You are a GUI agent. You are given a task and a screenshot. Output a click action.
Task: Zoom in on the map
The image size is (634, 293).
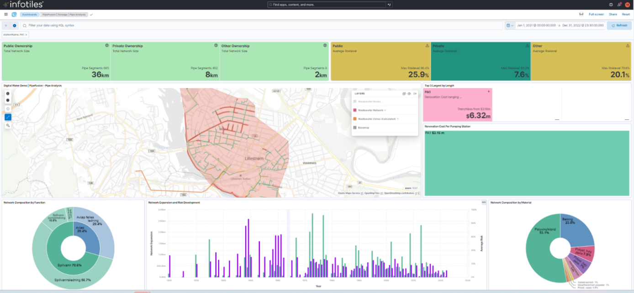[8, 94]
